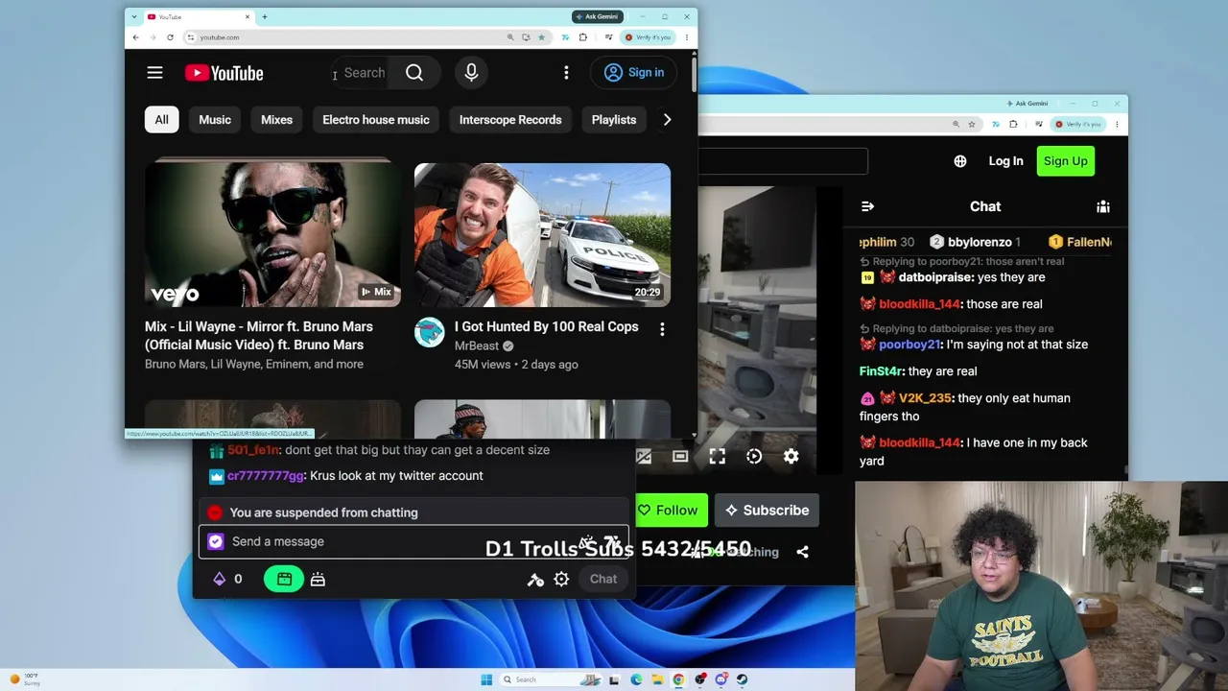Open chat settings gear
The width and height of the screenshot is (1228, 691).
pyautogui.click(x=561, y=579)
